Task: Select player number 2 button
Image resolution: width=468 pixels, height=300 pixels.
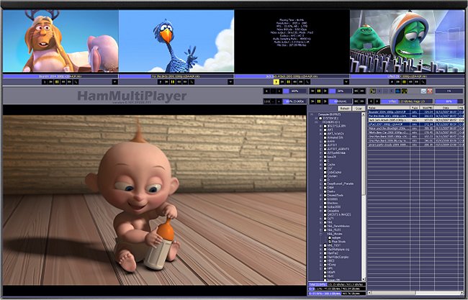Action: pyautogui.click(x=161, y=82)
